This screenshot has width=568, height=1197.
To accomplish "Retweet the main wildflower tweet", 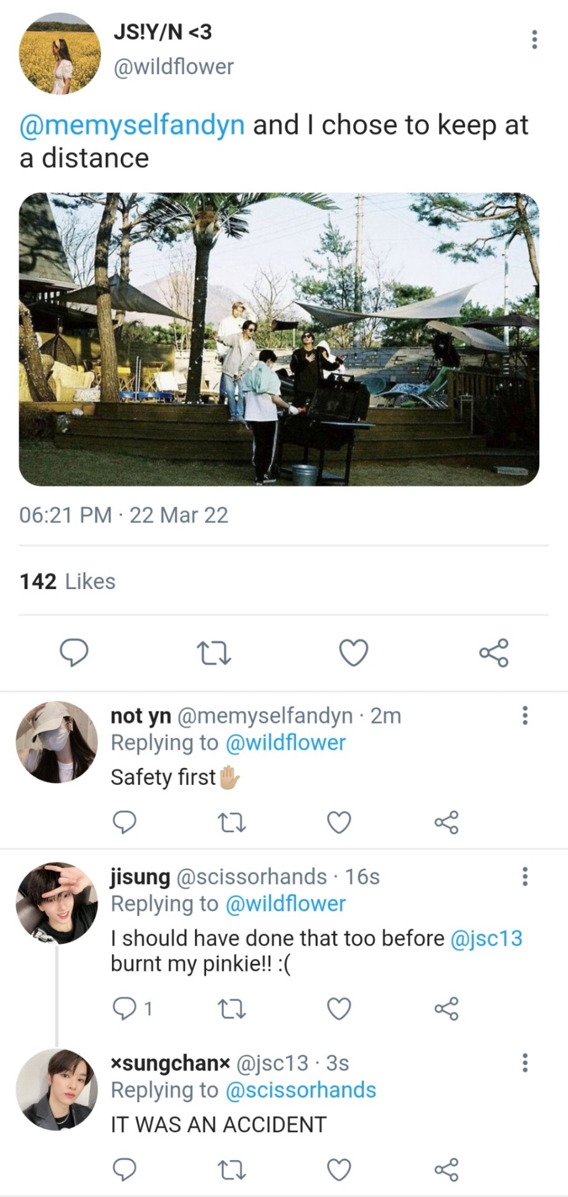I will (214, 653).
